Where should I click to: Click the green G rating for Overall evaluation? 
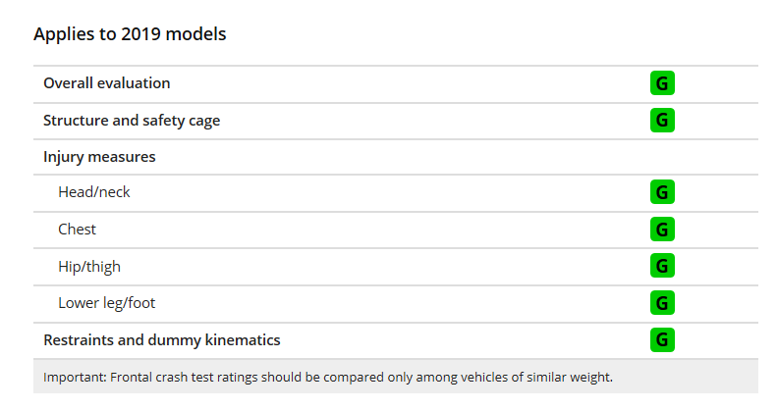point(662,83)
